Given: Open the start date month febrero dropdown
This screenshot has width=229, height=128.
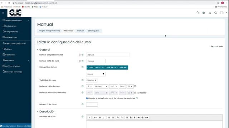Looking at the screenshot, I should [101, 86].
